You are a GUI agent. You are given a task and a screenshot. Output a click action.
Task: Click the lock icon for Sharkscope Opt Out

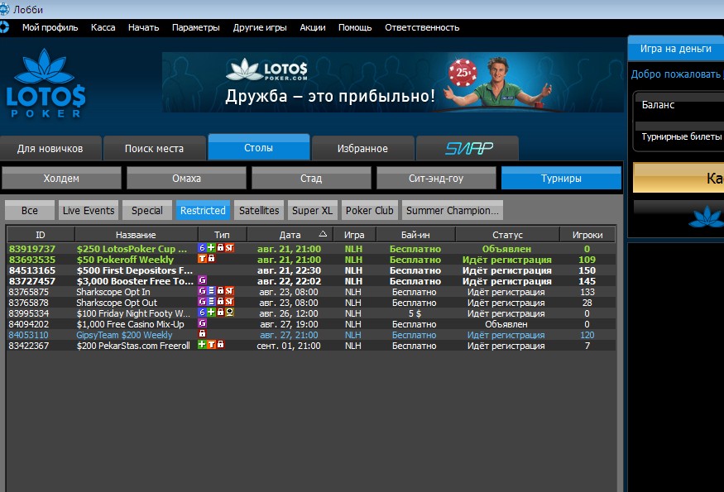click(x=220, y=301)
